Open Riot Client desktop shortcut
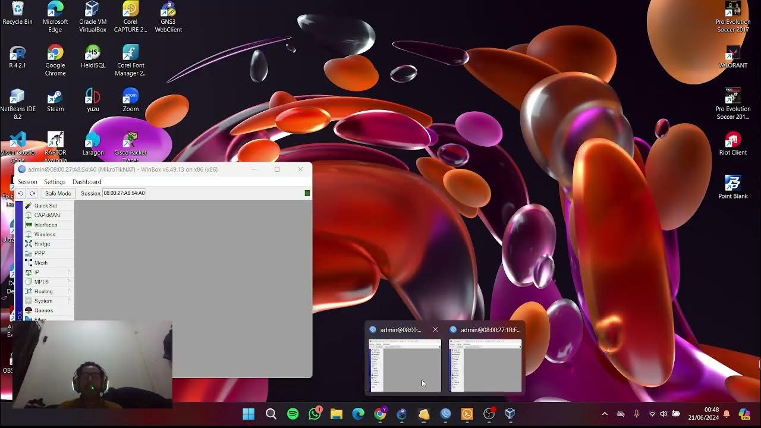 point(732,144)
